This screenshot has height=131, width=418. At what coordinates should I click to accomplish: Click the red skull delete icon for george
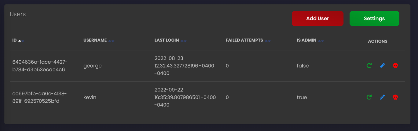[395, 66]
